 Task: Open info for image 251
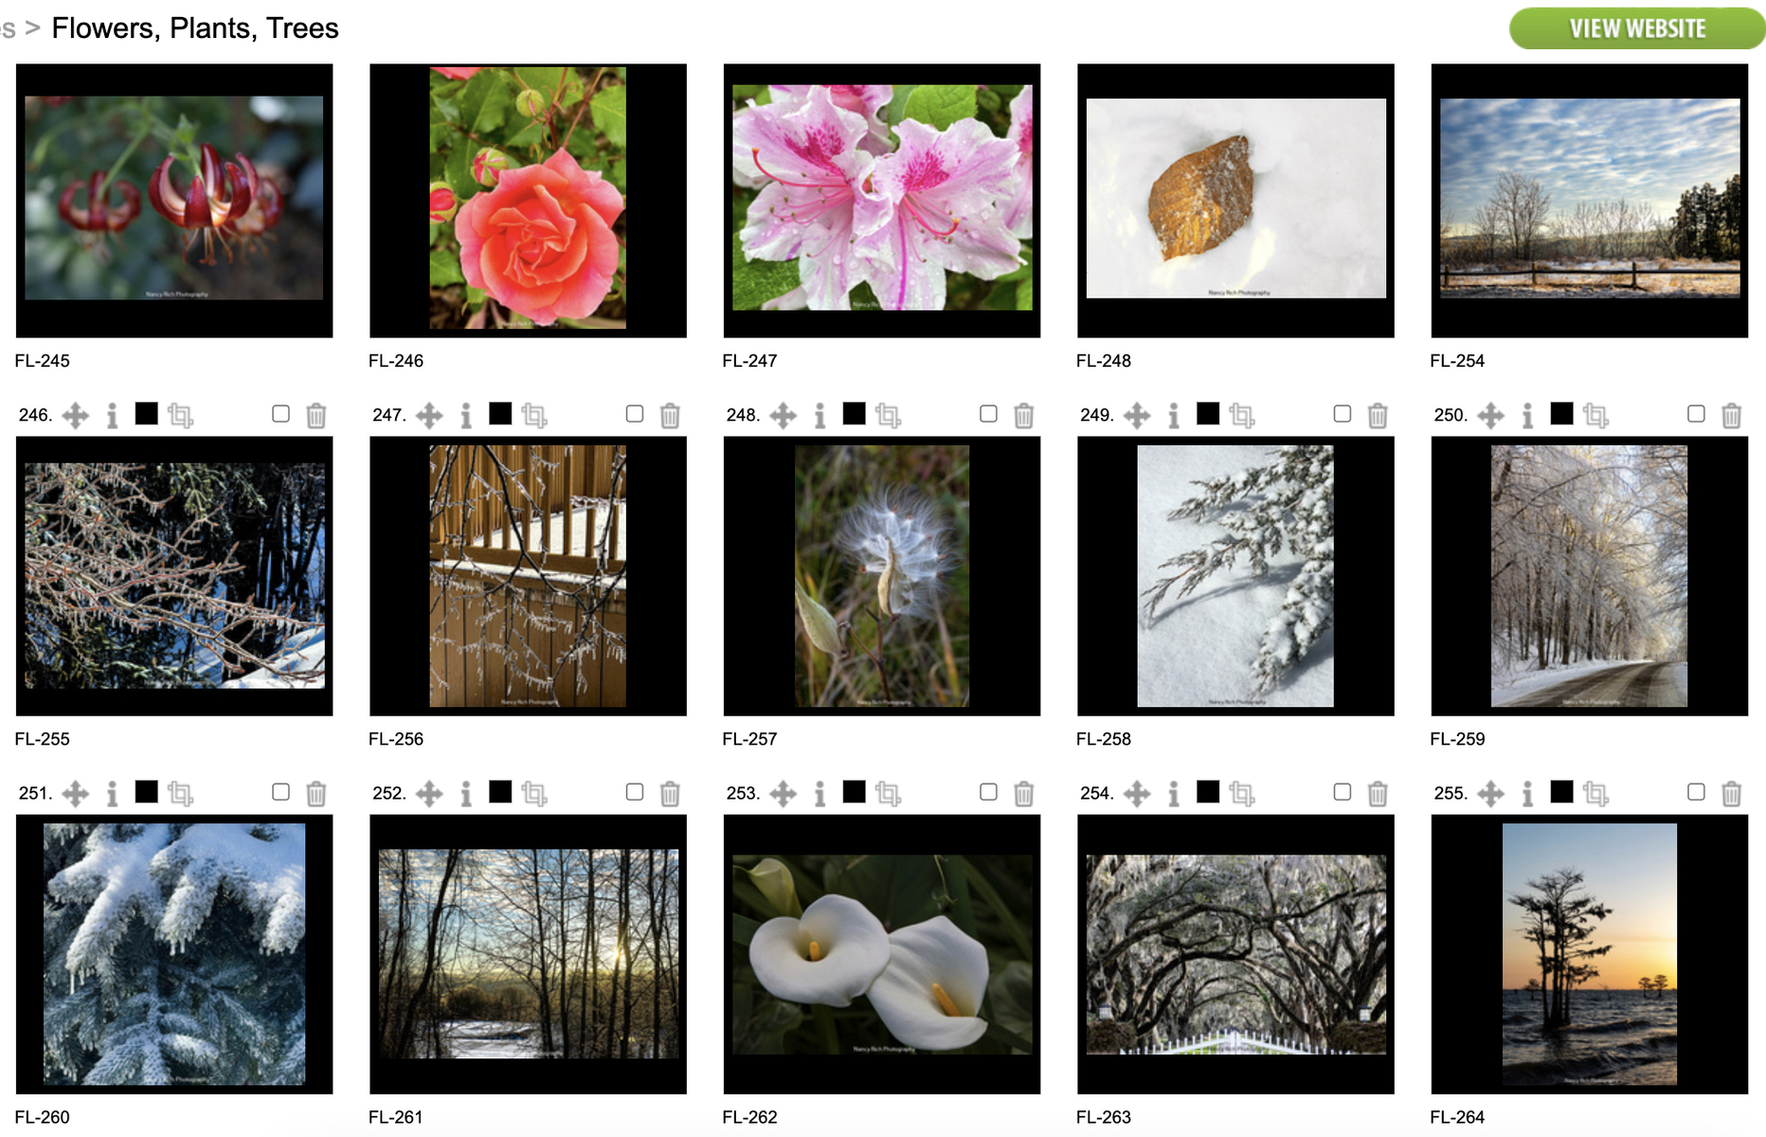point(113,793)
